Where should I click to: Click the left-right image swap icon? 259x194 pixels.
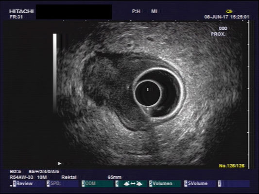click(x=133, y=183)
